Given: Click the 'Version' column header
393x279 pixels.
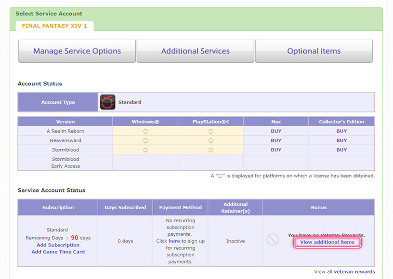Looking at the screenshot, I should click(x=65, y=122).
